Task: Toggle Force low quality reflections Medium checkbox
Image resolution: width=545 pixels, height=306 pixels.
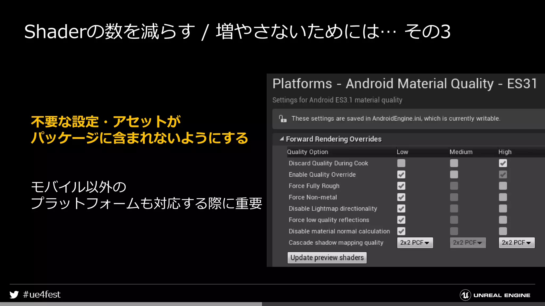Action: click(x=454, y=220)
